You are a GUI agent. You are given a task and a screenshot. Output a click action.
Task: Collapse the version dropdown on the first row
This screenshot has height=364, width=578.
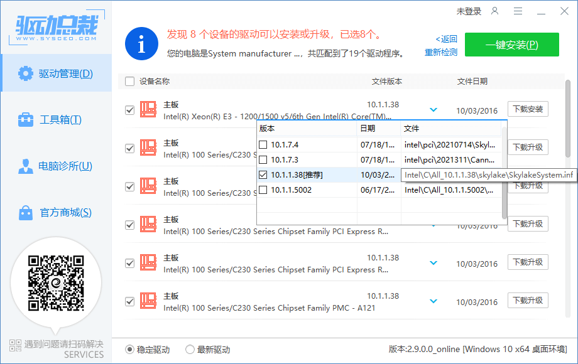(x=433, y=108)
